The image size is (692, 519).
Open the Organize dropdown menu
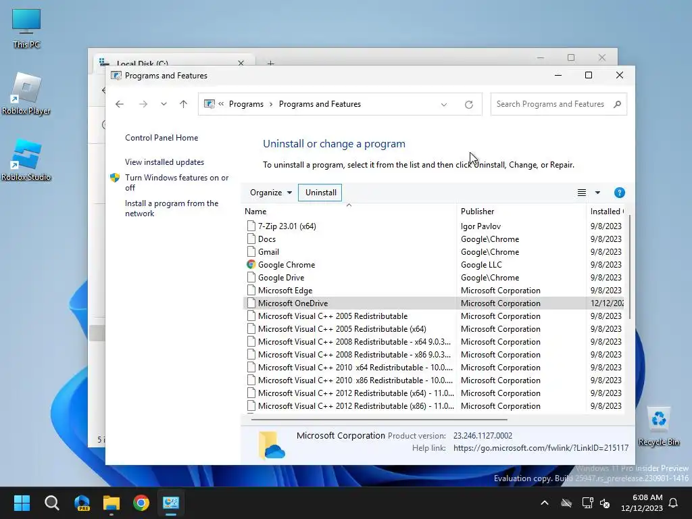point(270,193)
